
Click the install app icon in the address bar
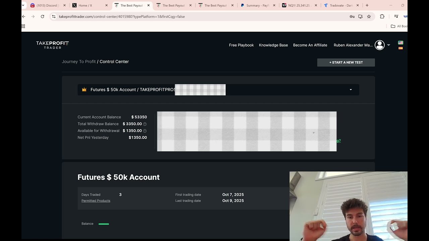tap(360, 16)
